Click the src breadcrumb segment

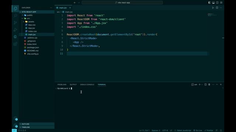coord(58,12)
